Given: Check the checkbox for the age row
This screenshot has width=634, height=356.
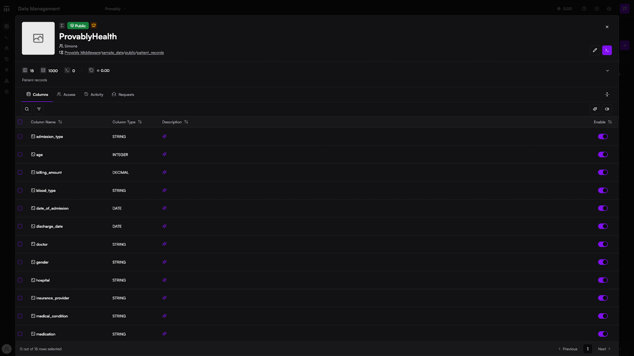Looking at the screenshot, I should [x=20, y=155].
